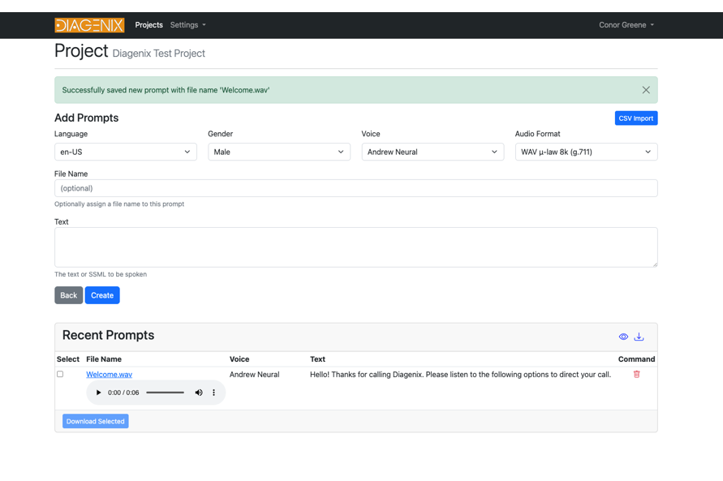Click the Download Selected button
Screen dimensions: 723x481
(x=96, y=421)
